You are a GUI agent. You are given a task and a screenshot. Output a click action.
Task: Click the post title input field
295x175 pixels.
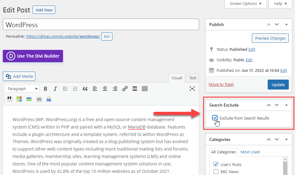click(x=101, y=25)
